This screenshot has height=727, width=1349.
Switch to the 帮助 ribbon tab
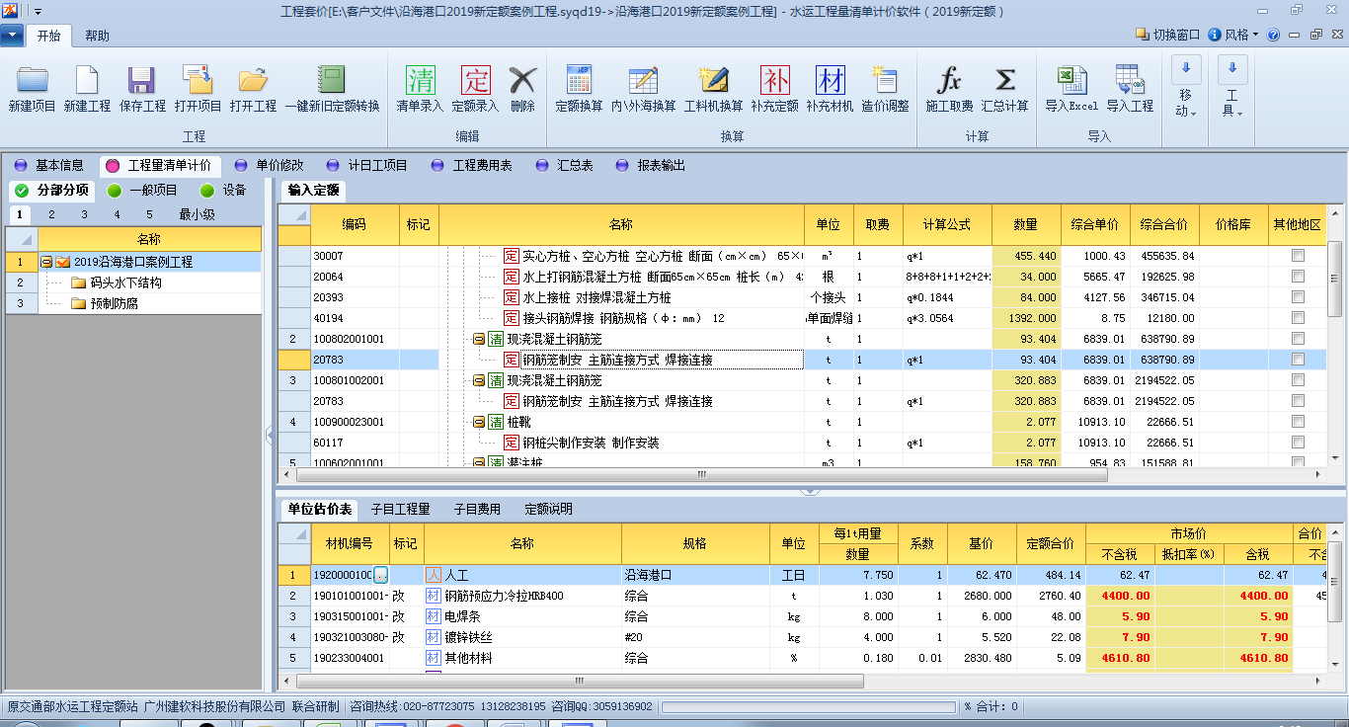97,36
